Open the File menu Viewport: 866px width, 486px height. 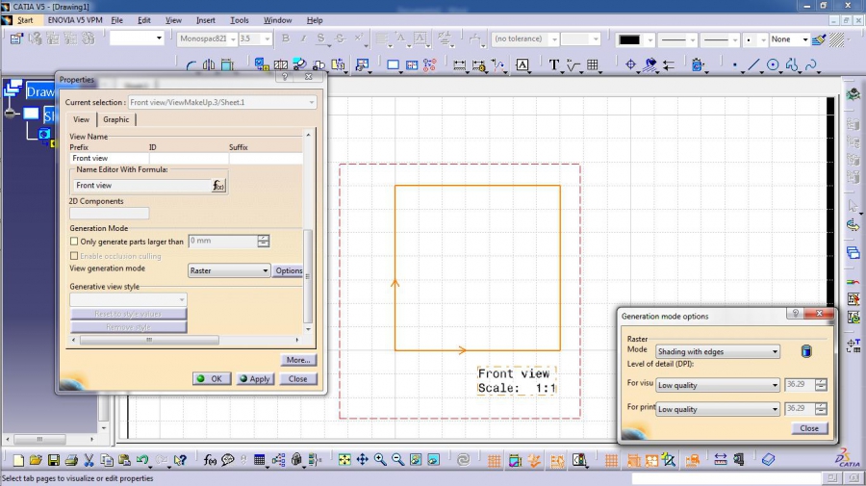(x=117, y=20)
